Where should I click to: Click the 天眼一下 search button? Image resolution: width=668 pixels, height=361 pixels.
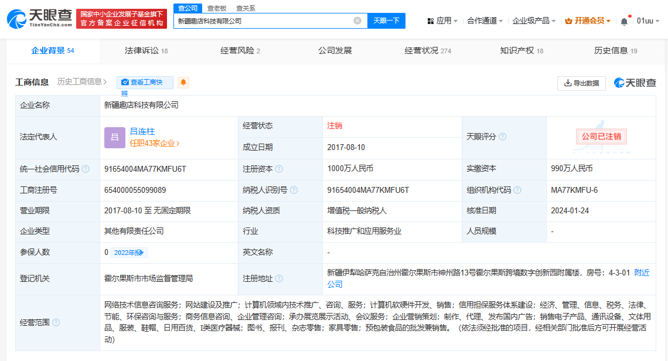[x=387, y=21]
